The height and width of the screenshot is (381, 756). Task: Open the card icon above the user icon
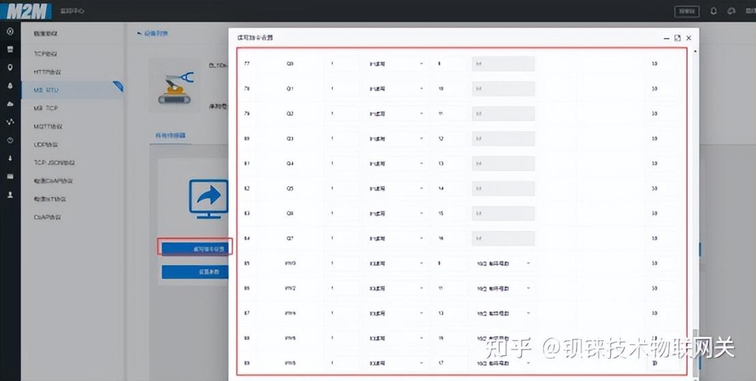(x=10, y=177)
